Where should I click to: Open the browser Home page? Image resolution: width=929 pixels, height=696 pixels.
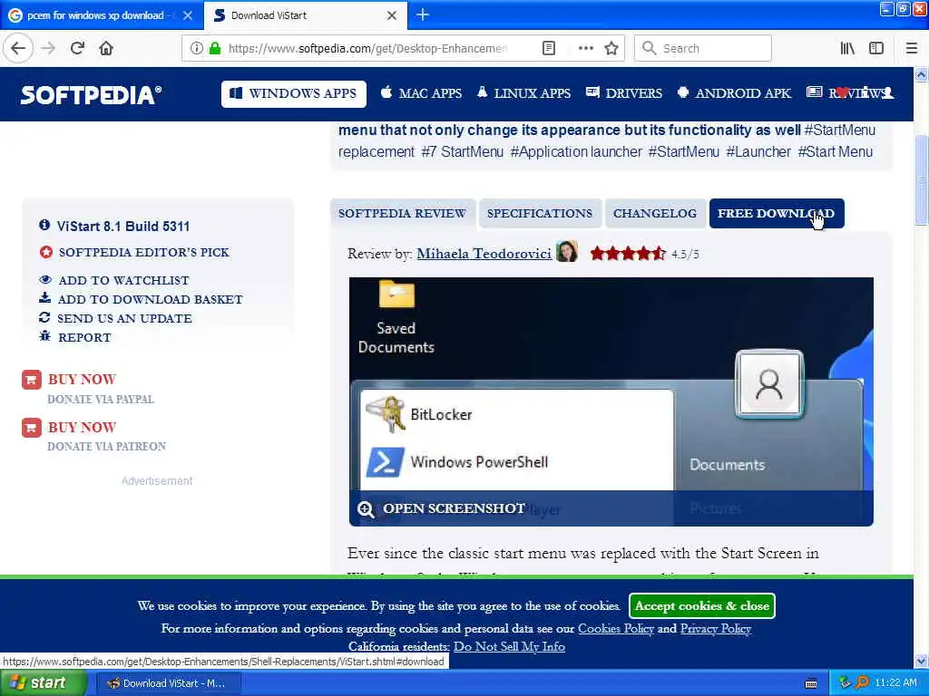pyautogui.click(x=106, y=48)
